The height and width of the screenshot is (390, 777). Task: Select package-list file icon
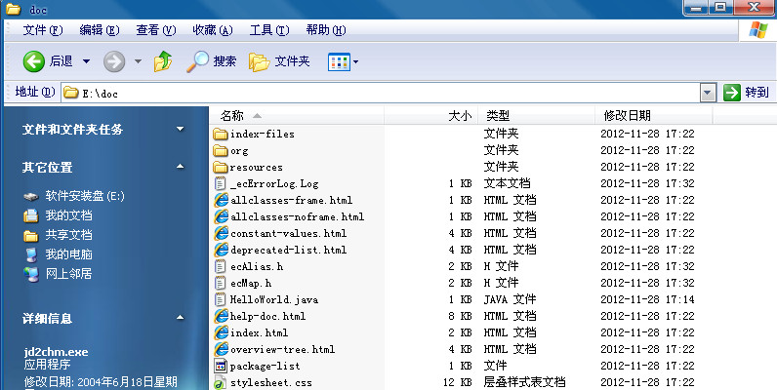coord(220,367)
